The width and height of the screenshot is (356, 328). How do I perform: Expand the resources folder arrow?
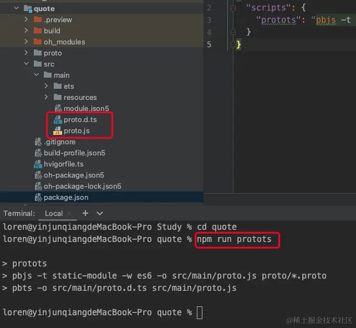(46, 97)
